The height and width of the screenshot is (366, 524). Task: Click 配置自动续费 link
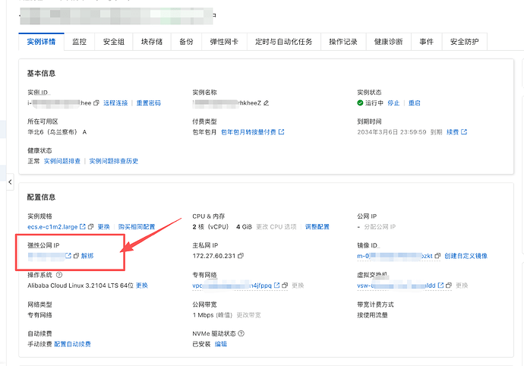tap(72, 344)
